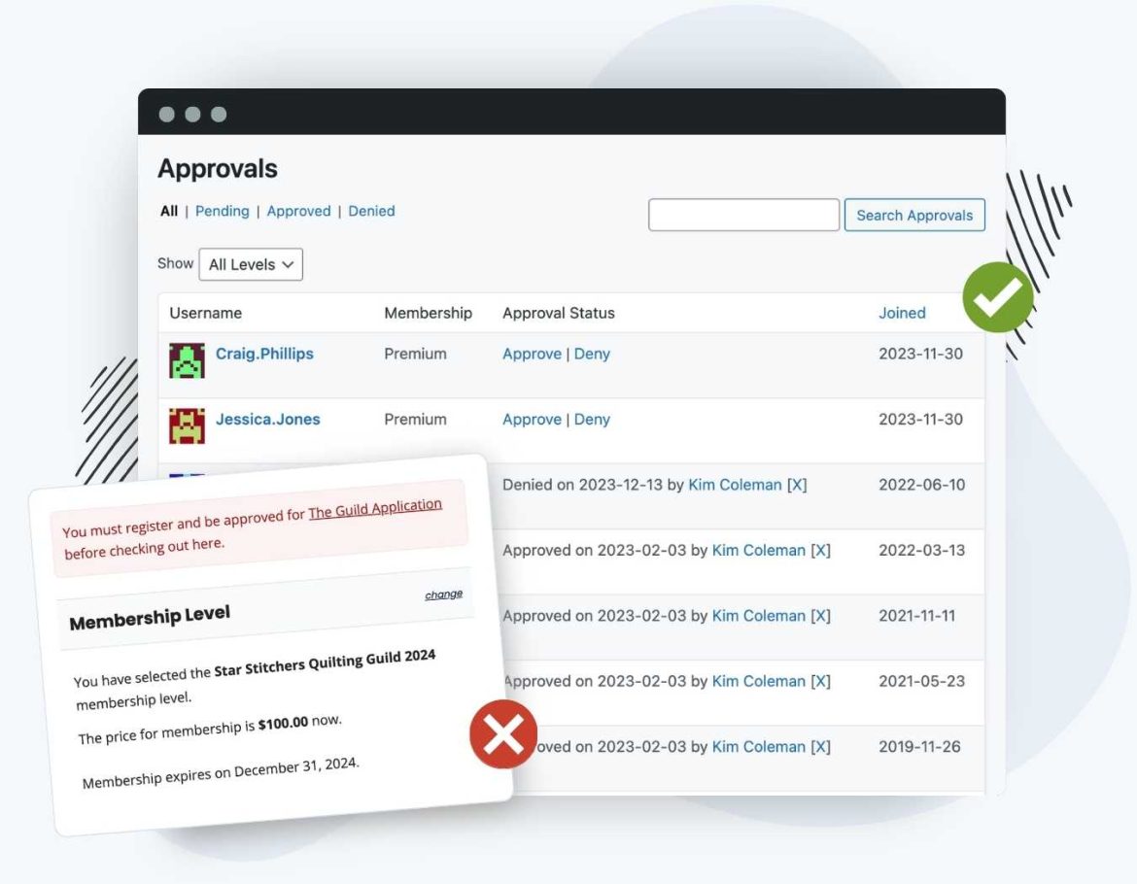Screen dimensions: 1137x884
Task: Open Kim Coleman's profile link
Action: tap(736, 485)
